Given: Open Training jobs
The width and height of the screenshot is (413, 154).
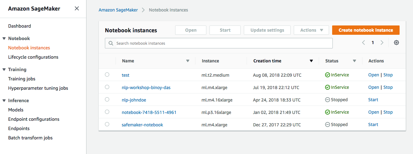Looking at the screenshot, I should (x=22, y=79).
